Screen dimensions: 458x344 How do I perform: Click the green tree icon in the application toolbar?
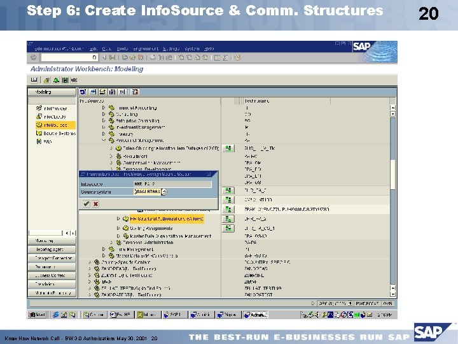tap(56, 80)
